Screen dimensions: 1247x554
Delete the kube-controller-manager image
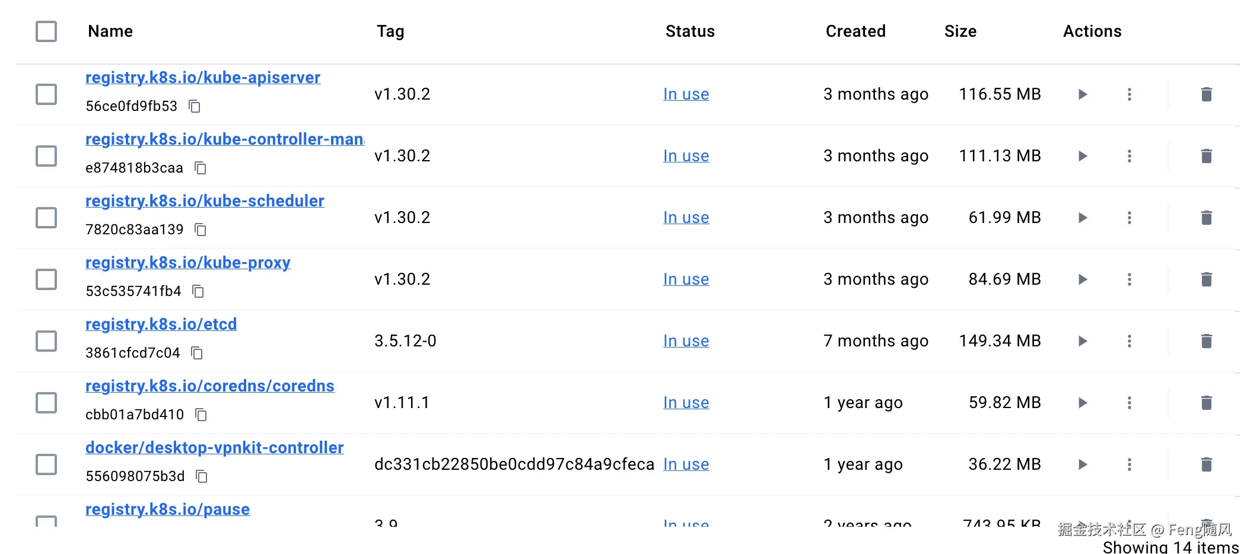(x=1206, y=156)
